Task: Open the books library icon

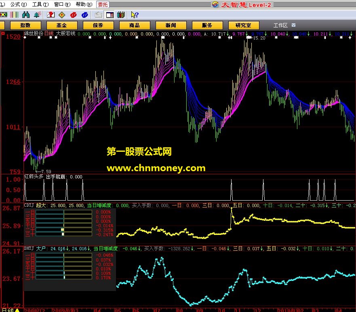Action: point(121,15)
